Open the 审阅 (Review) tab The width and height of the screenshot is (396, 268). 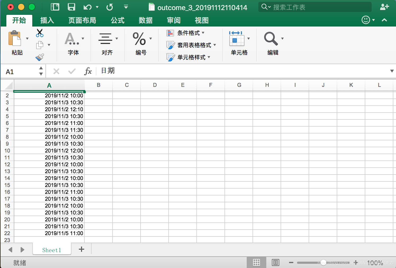click(174, 20)
